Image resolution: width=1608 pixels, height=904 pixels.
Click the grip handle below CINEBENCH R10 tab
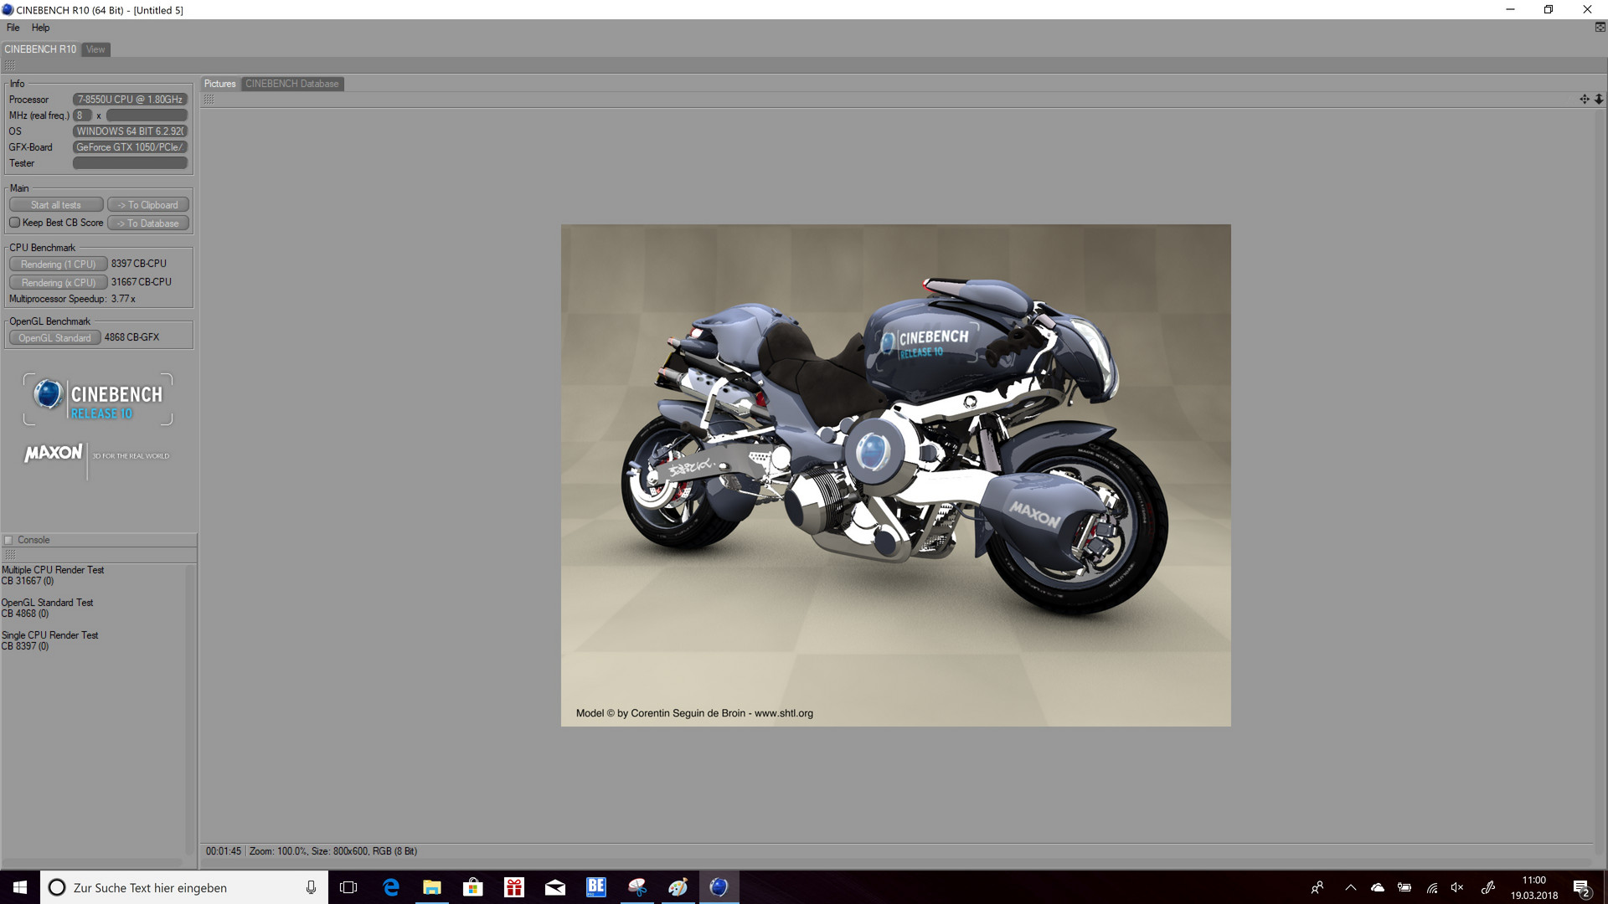[x=9, y=65]
